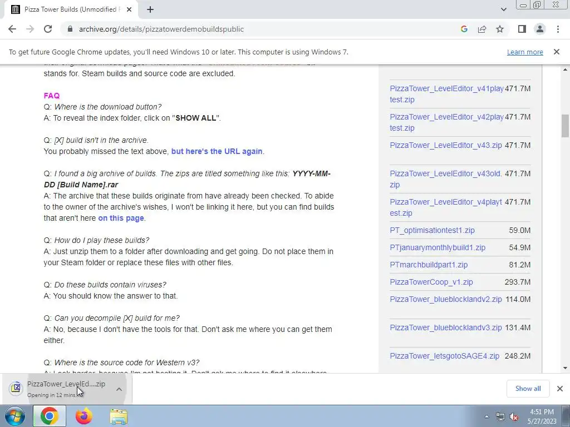570x427 pixels.
Task: Click Chrome in the taskbar
Action: pyautogui.click(x=50, y=416)
